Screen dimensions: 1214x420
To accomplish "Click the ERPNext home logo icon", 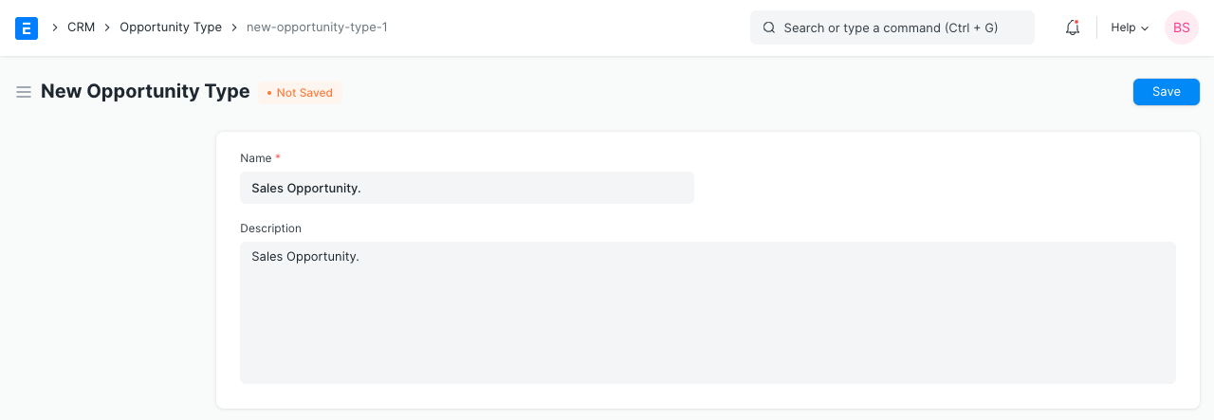I will click(x=27, y=27).
